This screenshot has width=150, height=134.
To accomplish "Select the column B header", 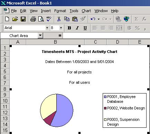I will click(55, 42).
